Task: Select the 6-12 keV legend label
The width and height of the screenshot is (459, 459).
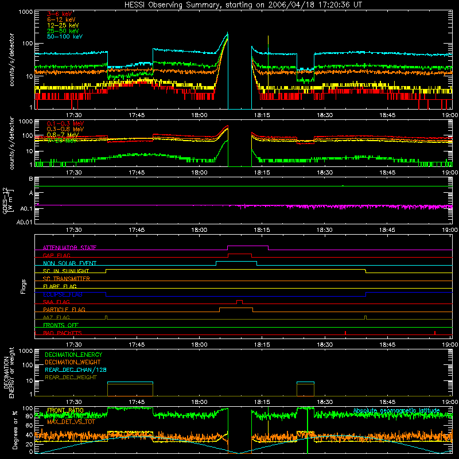Action: coord(61,20)
